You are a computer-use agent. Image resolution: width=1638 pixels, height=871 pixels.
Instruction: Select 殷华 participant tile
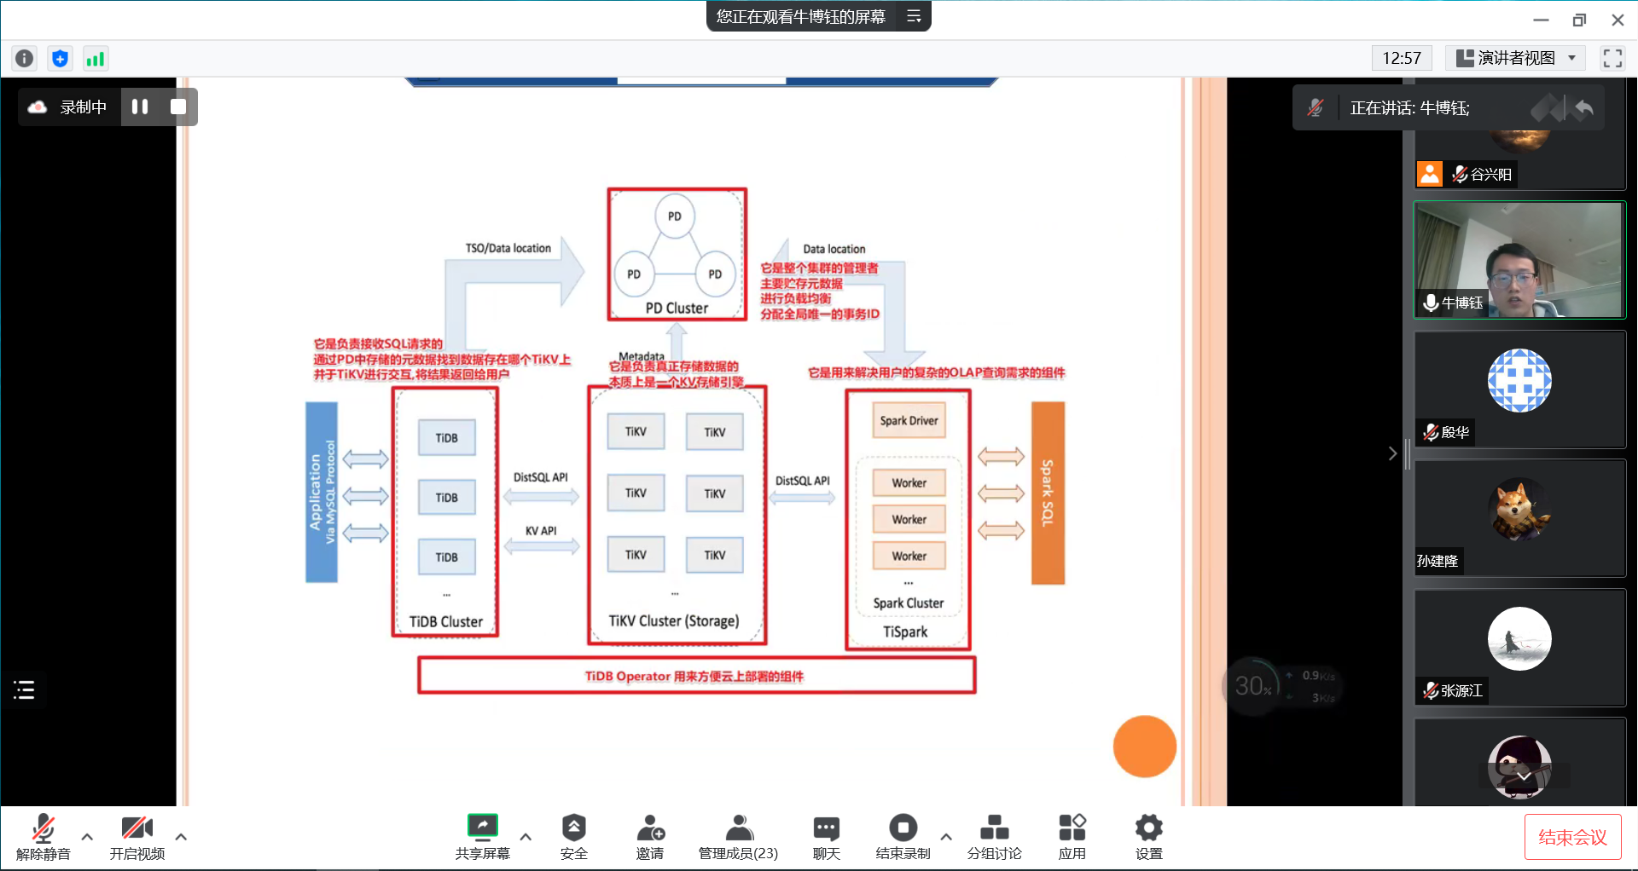click(x=1519, y=389)
